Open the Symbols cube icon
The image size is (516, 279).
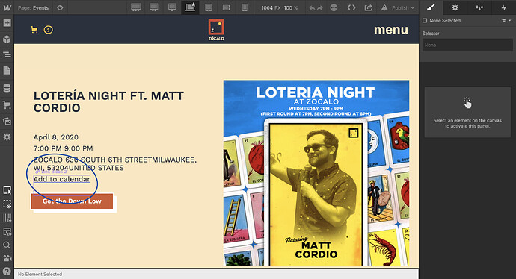pos(7,39)
